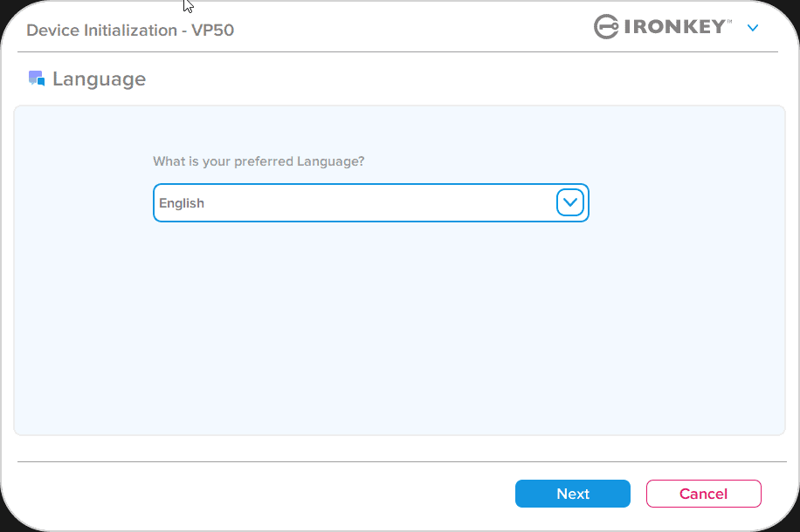Image resolution: width=800 pixels, height=532 pixels.
Task: Click the empty area below the language field
Action: (371, 323)
